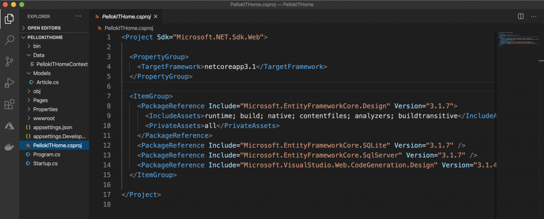This screenshot has width=544, height=219.
Task: Click the split editor icon
Action: (x=520, y=16)
